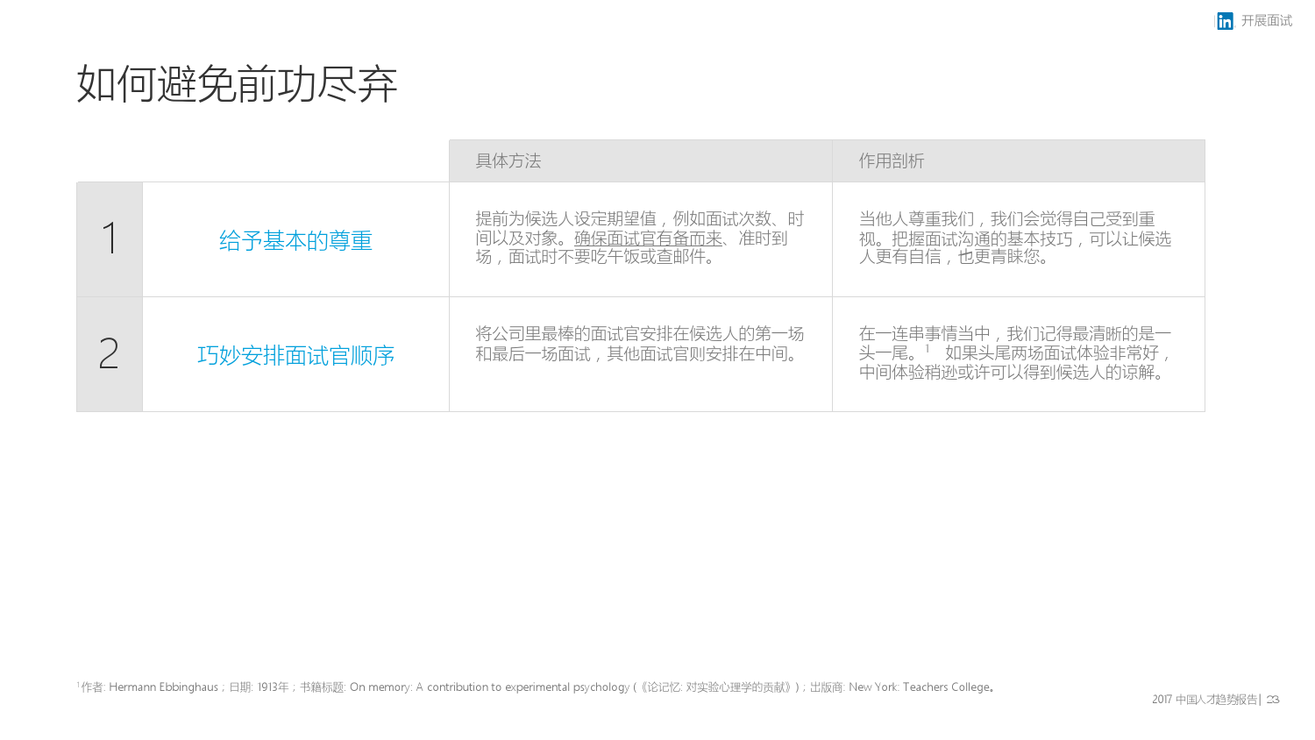Click the row number 1 cell
The height and width of the screenshot is (740, 1315).
[110, 239]
